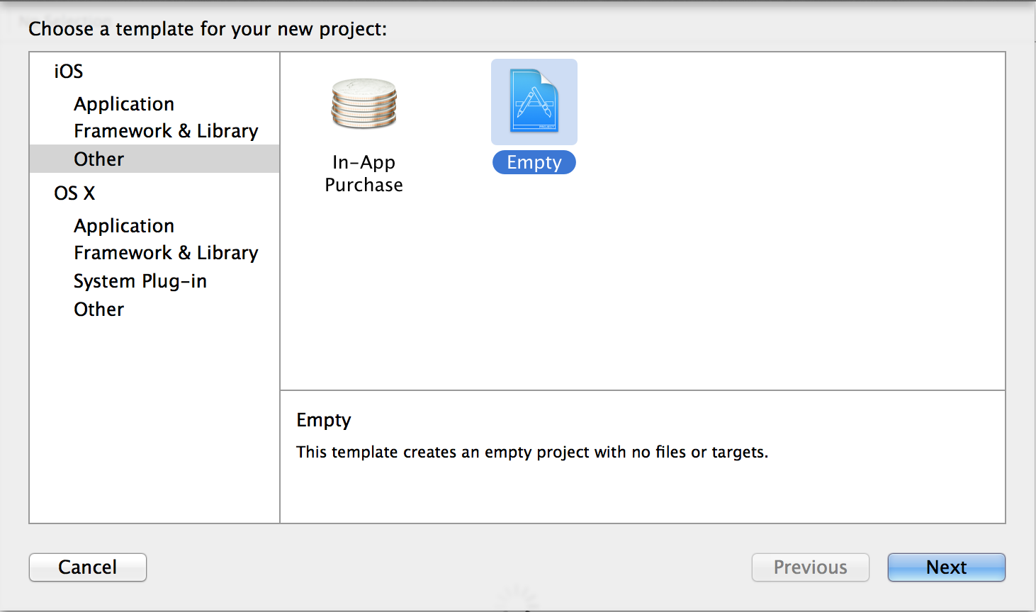Click the Cancel button
1036x612 pixels.
point(88,567)
